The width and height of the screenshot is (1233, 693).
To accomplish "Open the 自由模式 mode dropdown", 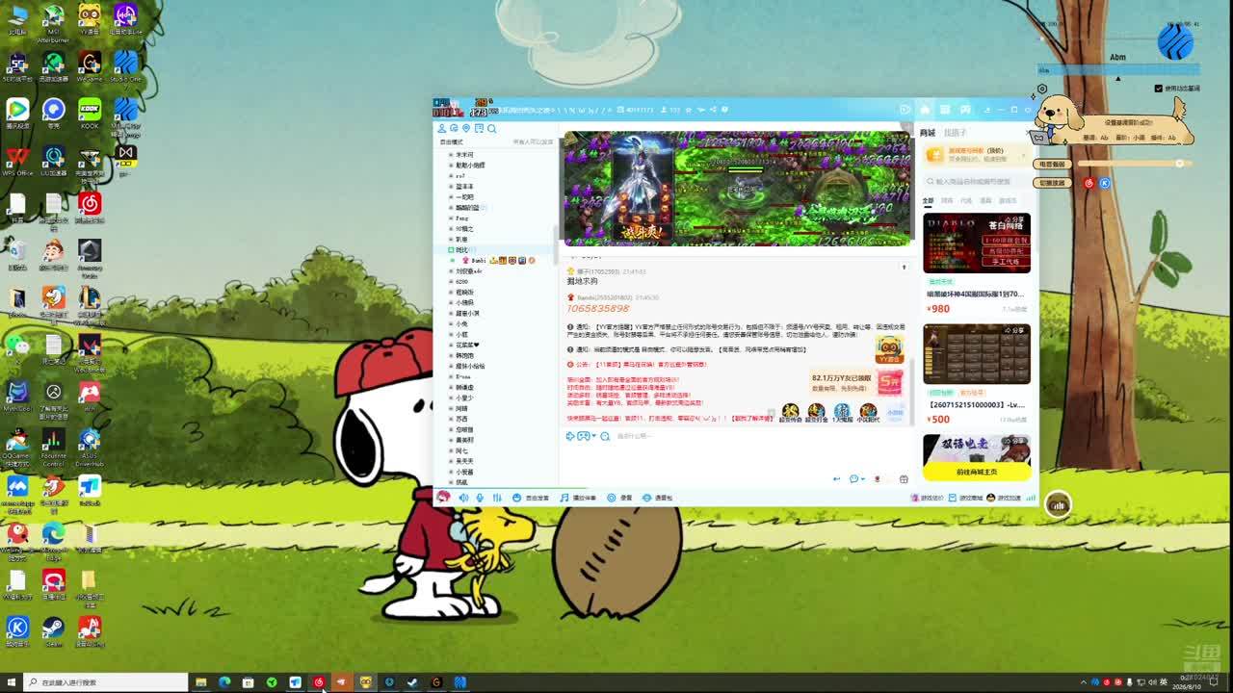I will click(451, 142).
